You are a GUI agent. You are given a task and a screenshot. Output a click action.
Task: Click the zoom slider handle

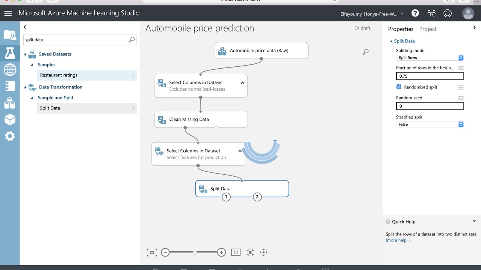[195, 252]
